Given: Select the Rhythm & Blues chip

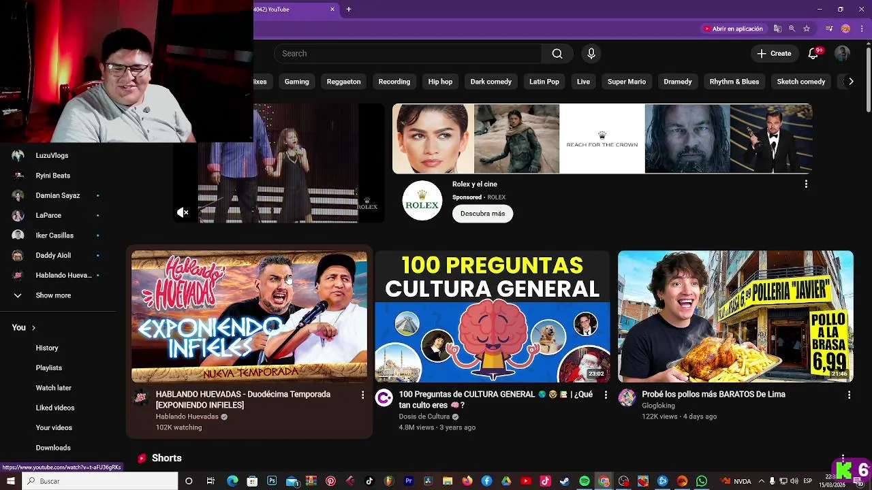Looking at the screenshot, I should pyautogui.click(x=734, y=82).
